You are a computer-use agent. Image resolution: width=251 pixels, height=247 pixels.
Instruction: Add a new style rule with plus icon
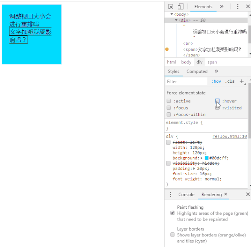point(242,82)
